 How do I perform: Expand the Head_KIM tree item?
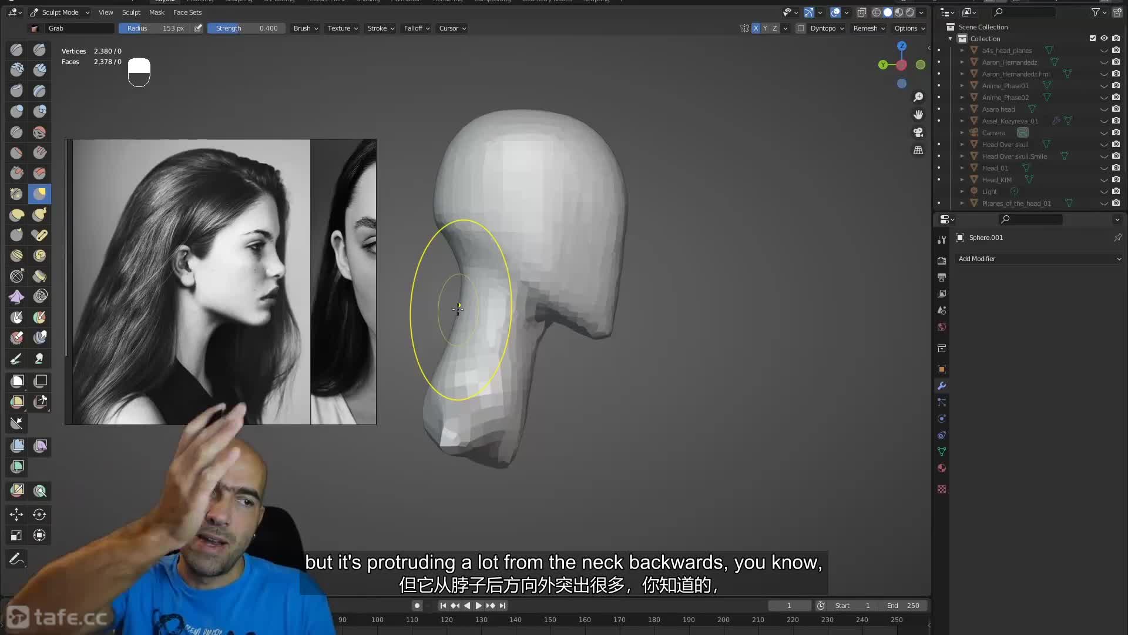pyautogui.click(x=962, y=180)
